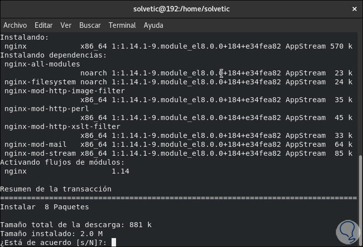Open the Editar menu
Viewport: 363px width, 247px height.
click(x=44, y=25)
